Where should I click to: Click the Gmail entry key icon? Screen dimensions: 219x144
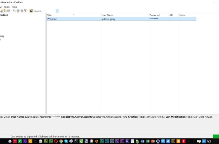[48, 19]
